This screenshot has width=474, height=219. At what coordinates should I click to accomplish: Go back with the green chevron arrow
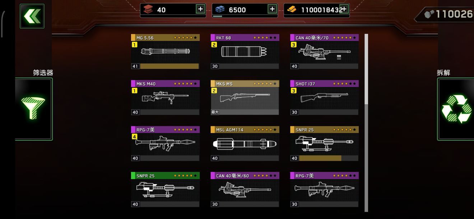tap(32, 16)
